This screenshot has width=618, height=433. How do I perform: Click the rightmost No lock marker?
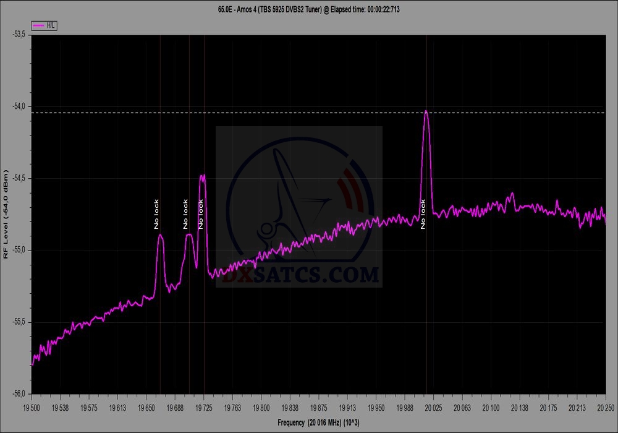[x=423, y=214]
